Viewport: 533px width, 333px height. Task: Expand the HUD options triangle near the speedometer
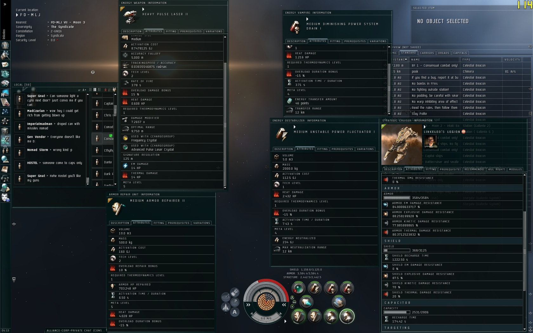pyautogui.click(x=285, y=321)
